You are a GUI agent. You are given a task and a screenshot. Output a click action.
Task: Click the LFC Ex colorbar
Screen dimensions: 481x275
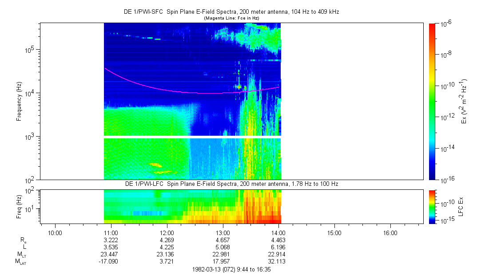pos(433,206)
